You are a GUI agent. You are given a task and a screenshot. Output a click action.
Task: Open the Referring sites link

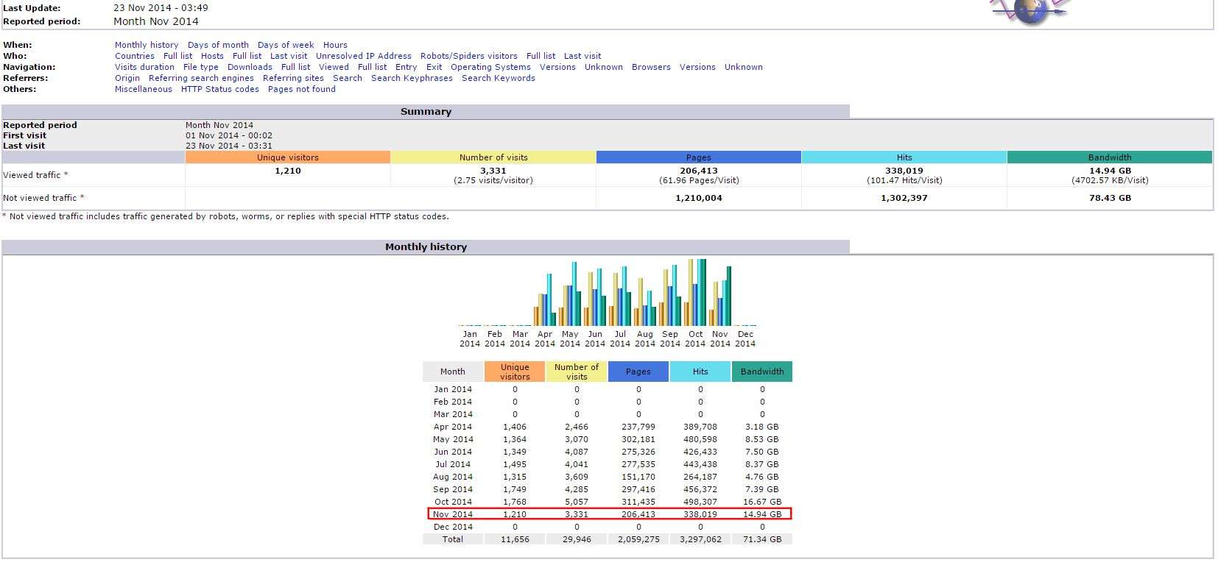(x=293, y=78)
